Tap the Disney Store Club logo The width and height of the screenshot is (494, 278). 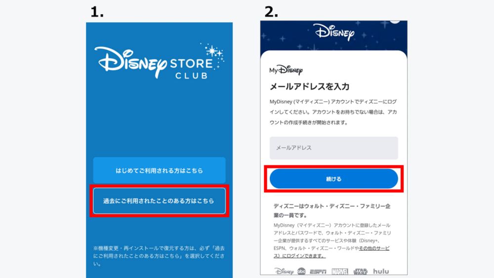(159, 61)
